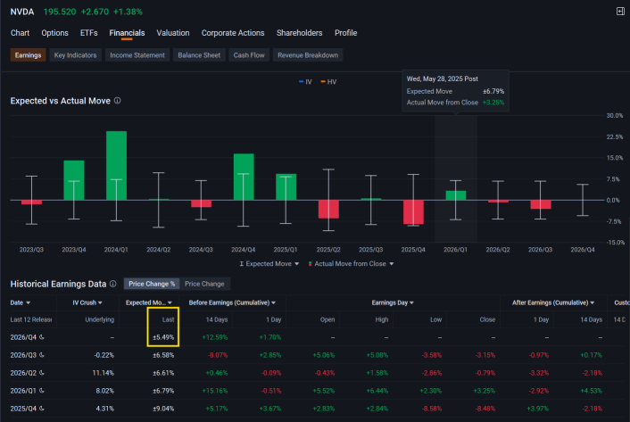Click the 2025/Q2 red bar in chart

pos(328,209)
